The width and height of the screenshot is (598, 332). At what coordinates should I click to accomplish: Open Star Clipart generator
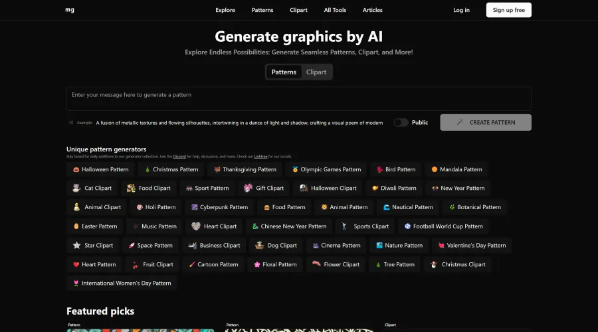point(92,245)
